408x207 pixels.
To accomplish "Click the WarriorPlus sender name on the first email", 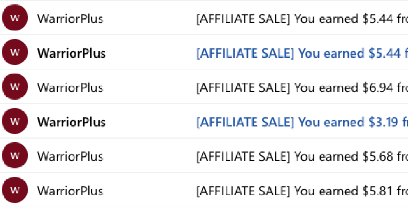I will click(70, 19).
